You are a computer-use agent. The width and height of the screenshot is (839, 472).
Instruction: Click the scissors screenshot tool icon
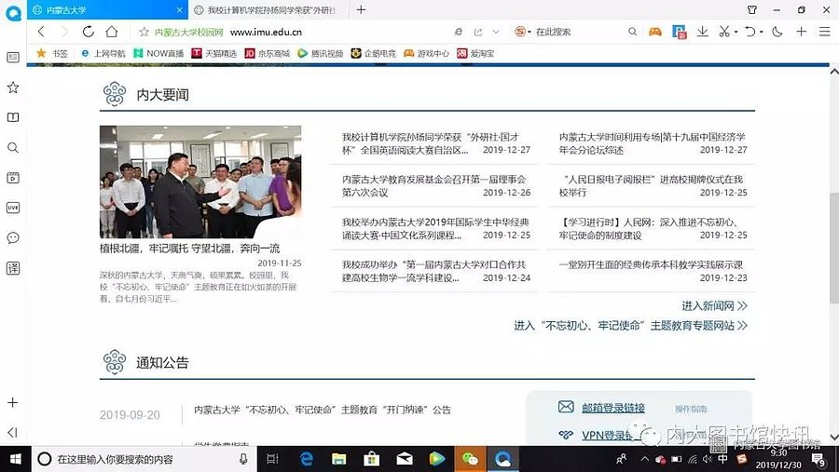point(724,32)
